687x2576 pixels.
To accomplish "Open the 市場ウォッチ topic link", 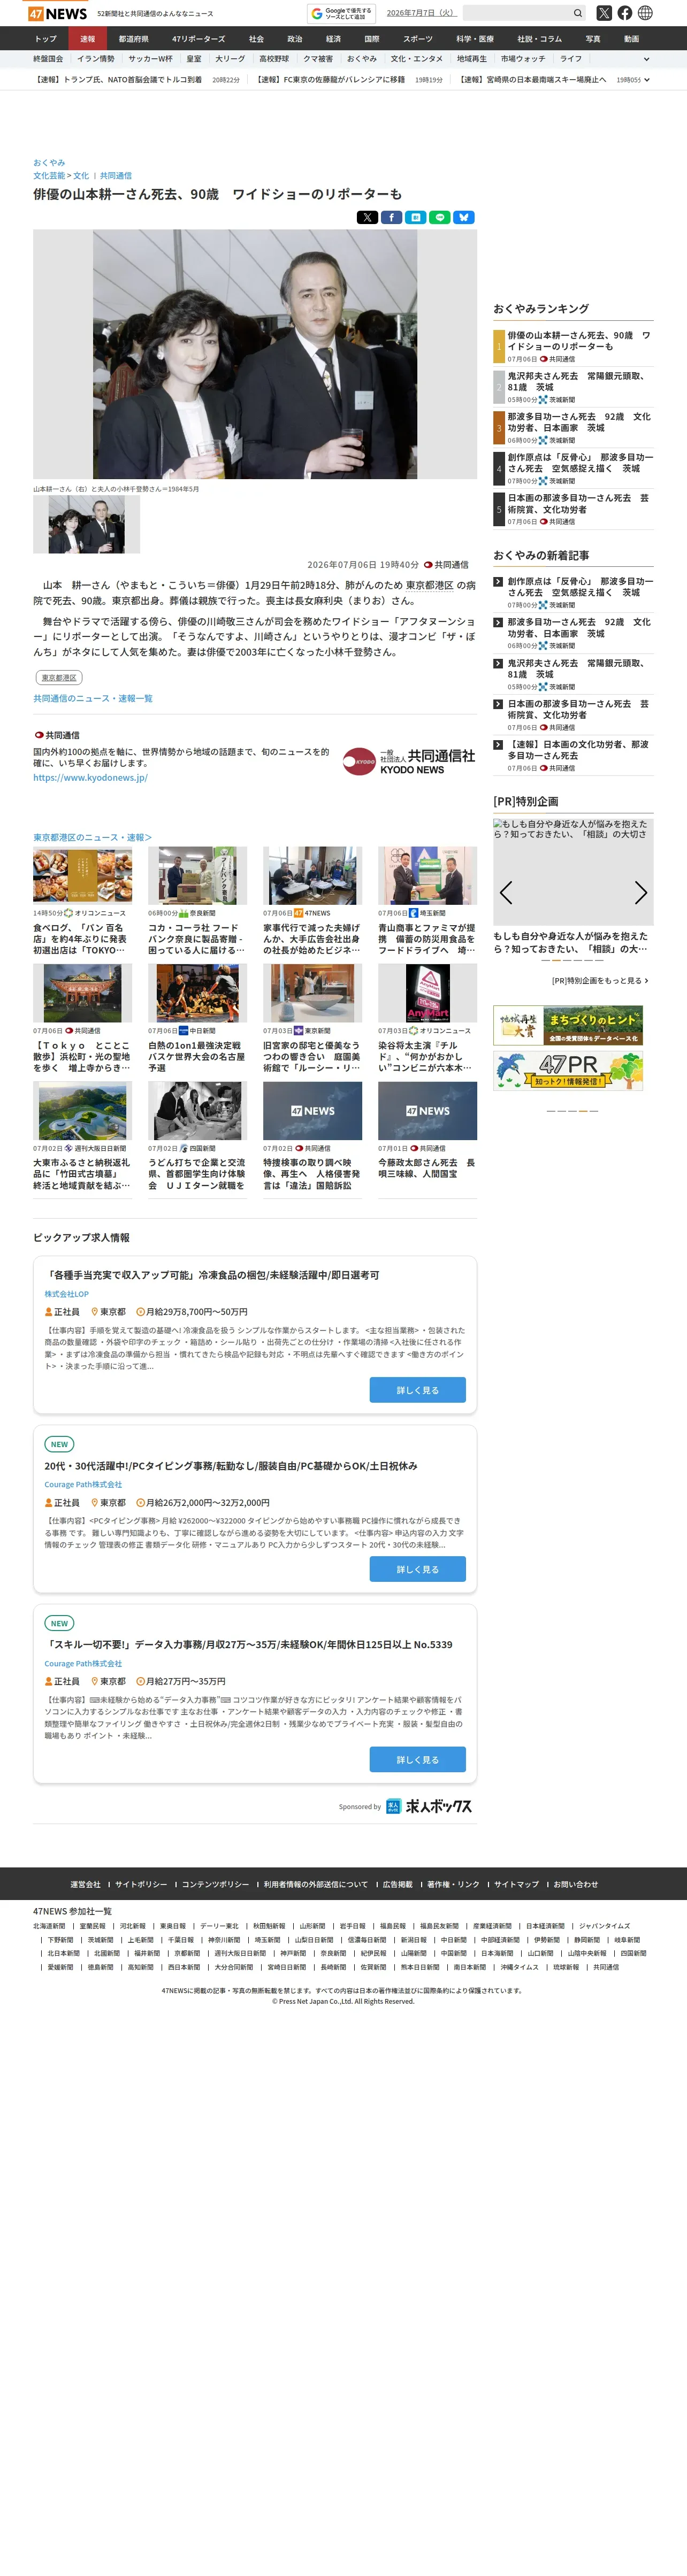I will (x=523, y=59).
